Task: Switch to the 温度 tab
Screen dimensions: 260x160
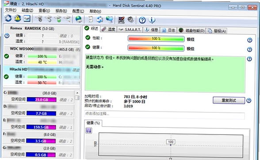Action: pyautogui.click(x=109, y=30)
